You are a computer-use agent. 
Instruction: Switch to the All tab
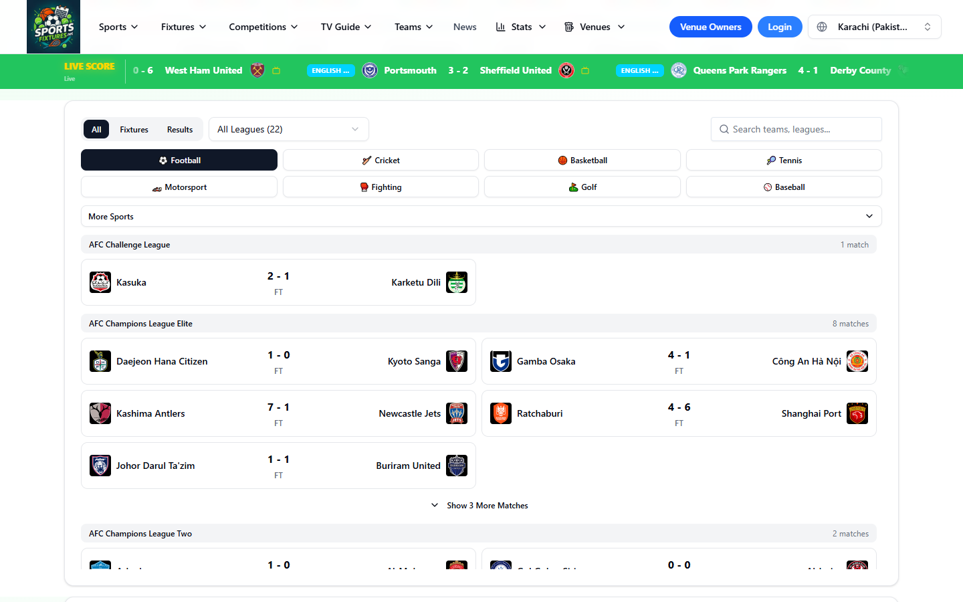click(x=96, y=129)
